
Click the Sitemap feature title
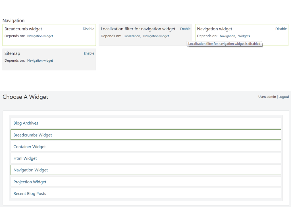point(12,53)
